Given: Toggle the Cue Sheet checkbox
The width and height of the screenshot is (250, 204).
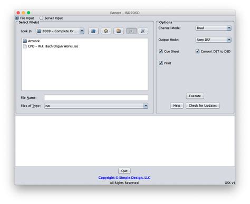Looking at the screenshot, I should pos(161,51).
